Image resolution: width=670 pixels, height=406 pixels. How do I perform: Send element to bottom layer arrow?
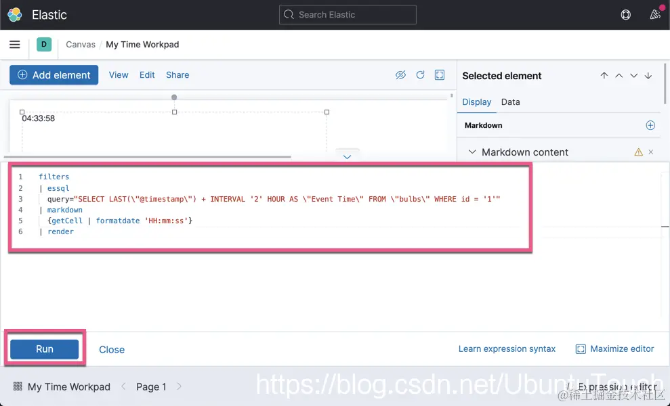click(648, 76)
